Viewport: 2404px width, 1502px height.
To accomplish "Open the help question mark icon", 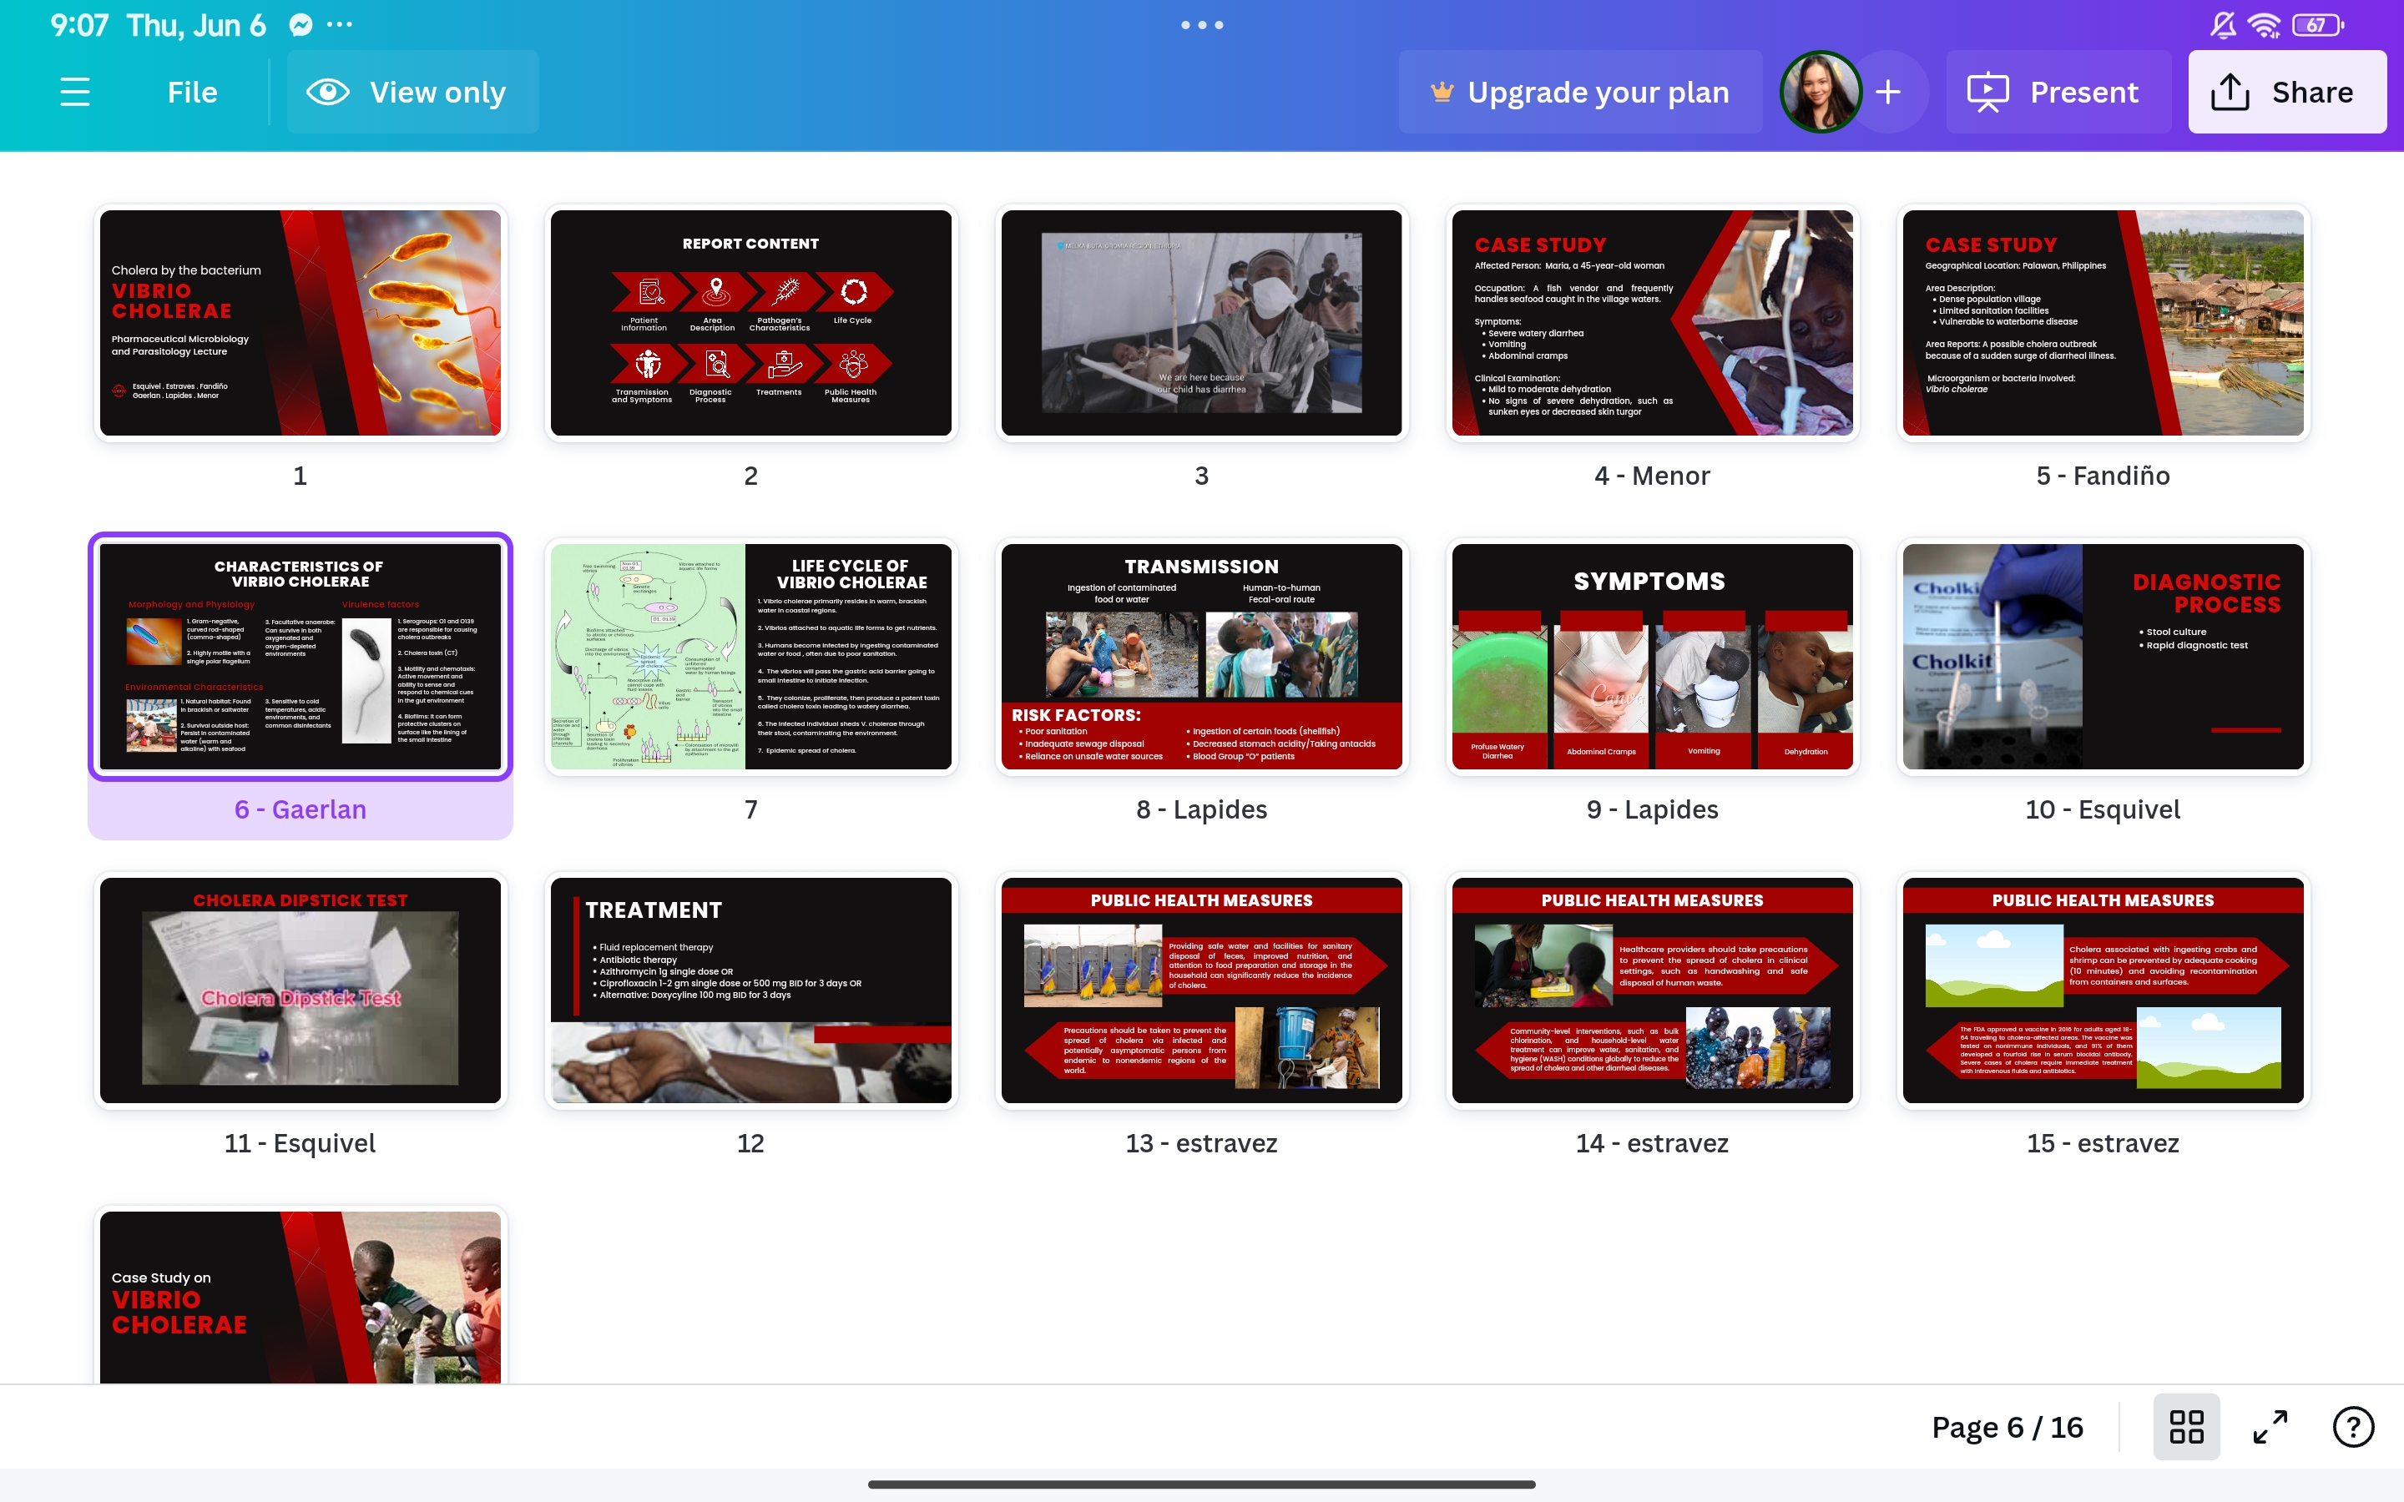I will [2352, 1427].
